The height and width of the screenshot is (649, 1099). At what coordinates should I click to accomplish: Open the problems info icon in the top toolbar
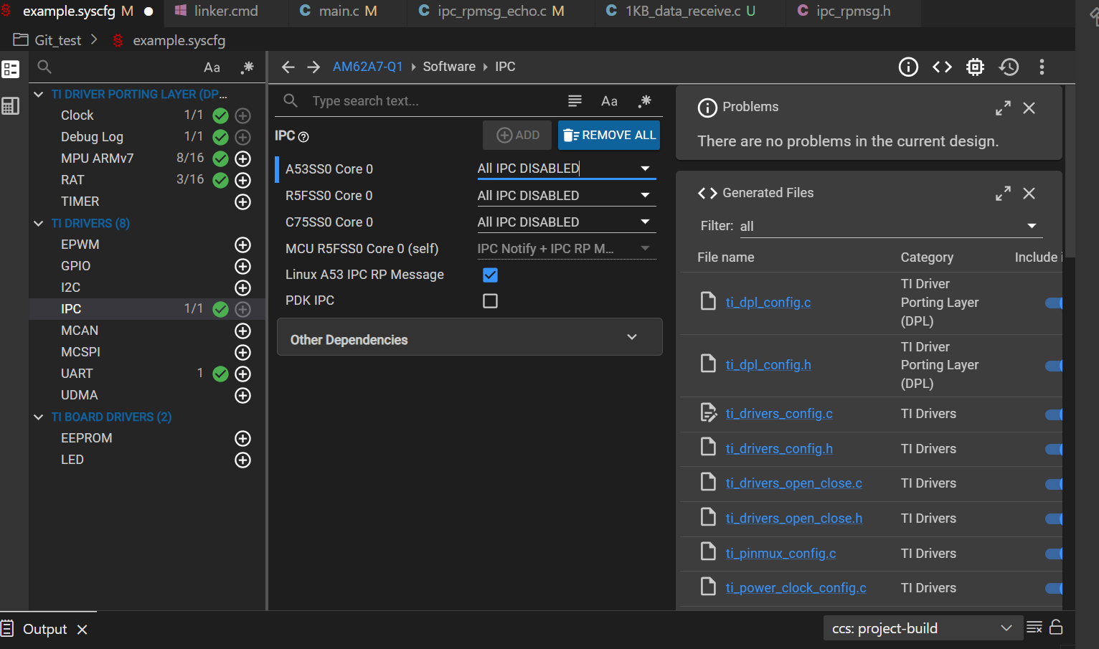908,67
